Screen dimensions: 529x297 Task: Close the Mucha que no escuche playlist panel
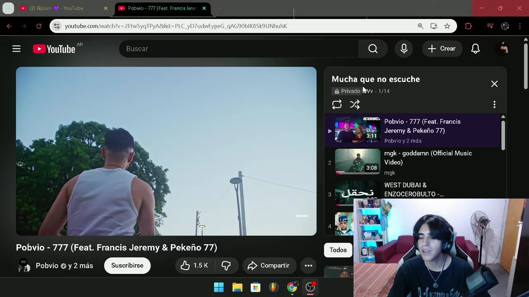494,84
